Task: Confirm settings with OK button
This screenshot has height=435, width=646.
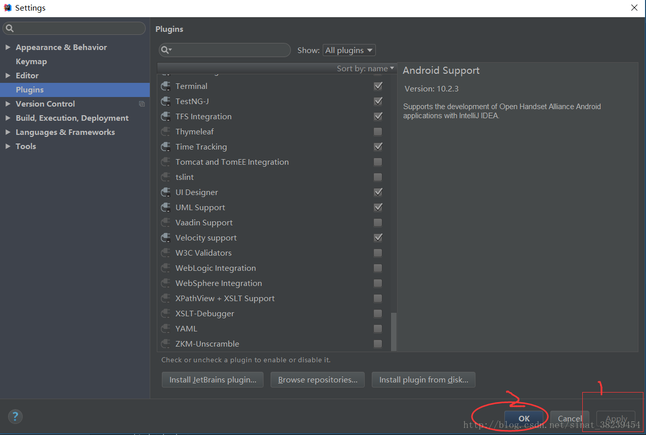Action: coord(524,418)
